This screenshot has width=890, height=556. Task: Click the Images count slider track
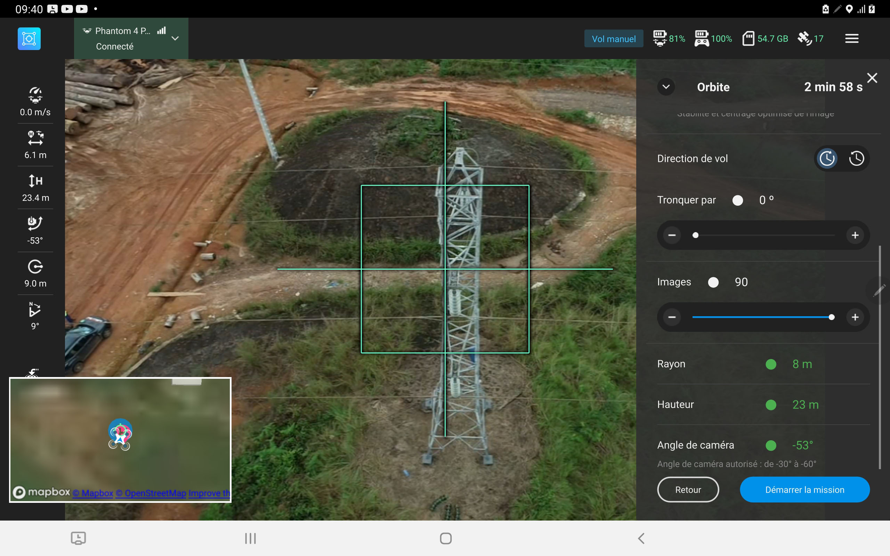click(761, 317)
